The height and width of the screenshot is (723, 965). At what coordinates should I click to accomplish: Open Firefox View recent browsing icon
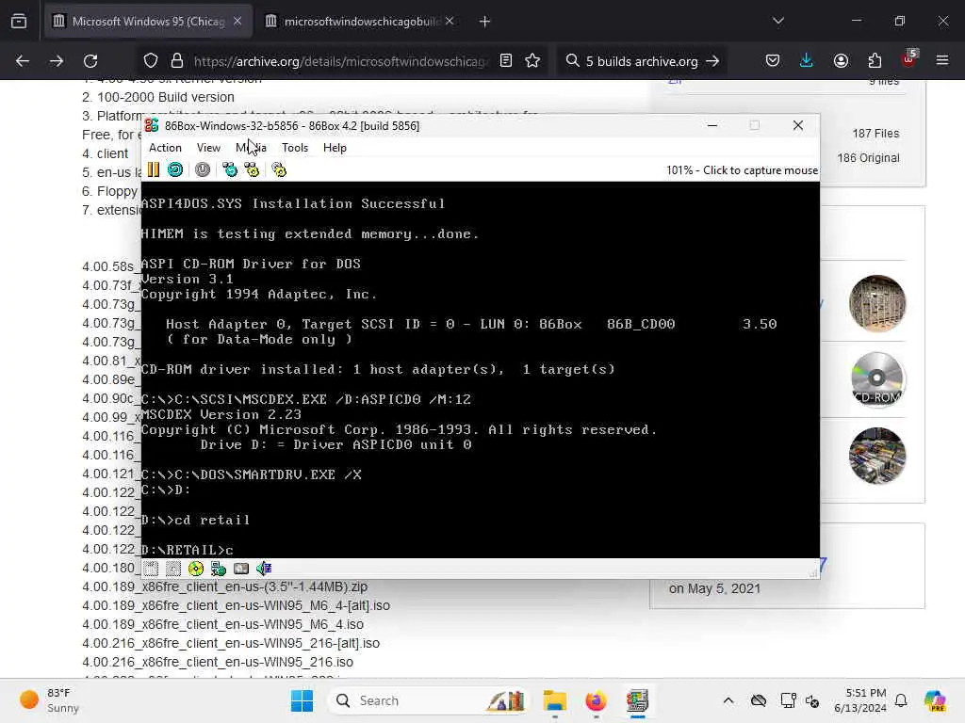[19, 22]
